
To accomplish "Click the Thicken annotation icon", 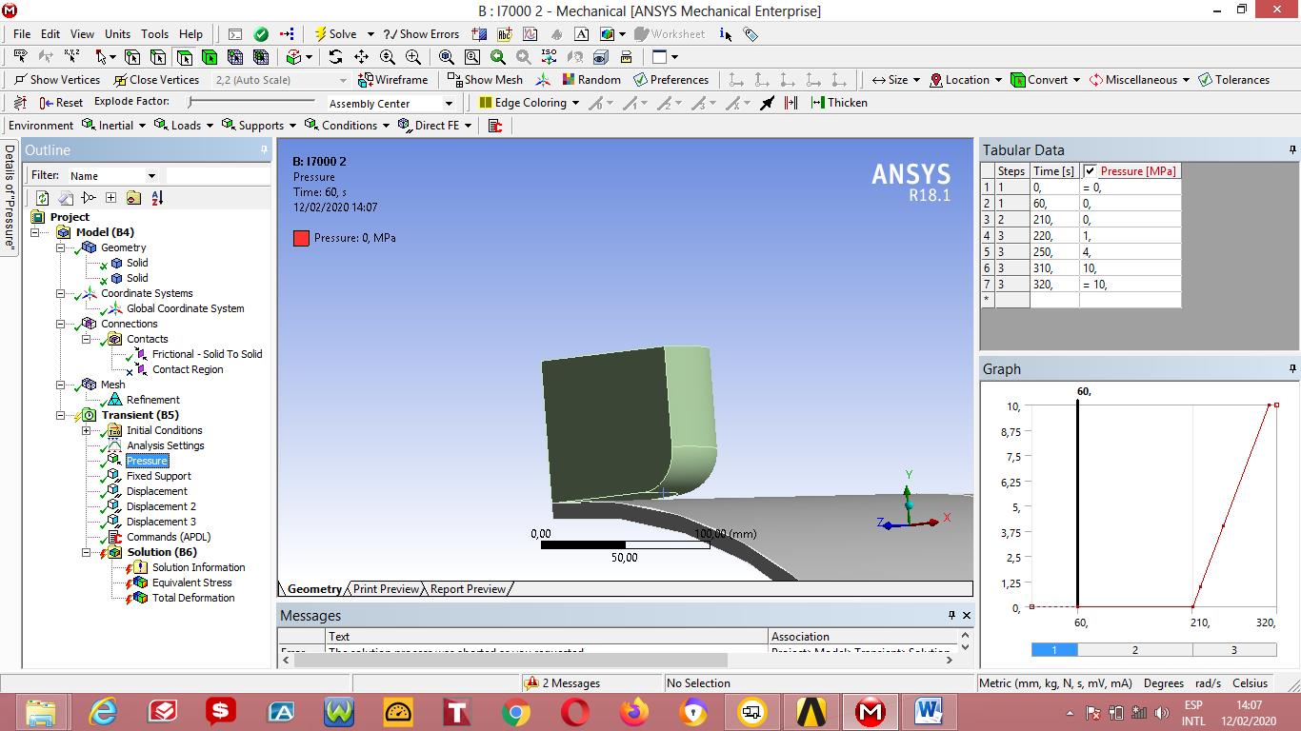I will point(838,102).
